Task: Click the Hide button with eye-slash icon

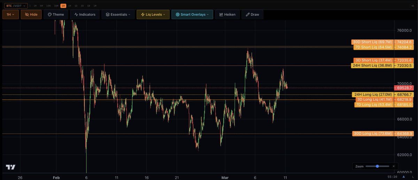Action: pyautogui.click(x=31, y=14)
